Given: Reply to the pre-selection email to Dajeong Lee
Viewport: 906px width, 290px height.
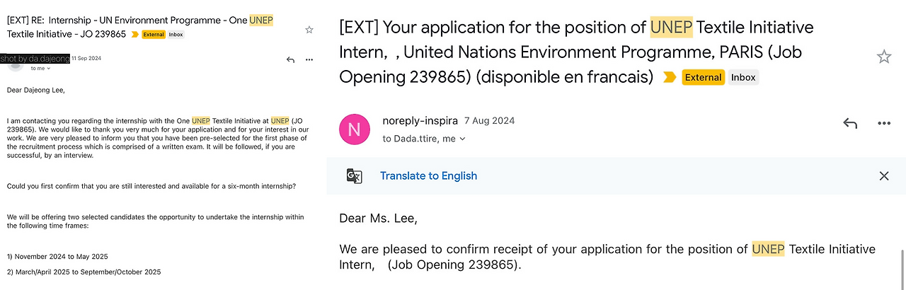Looking at the screenshot, I should click(x=290, y=60).
